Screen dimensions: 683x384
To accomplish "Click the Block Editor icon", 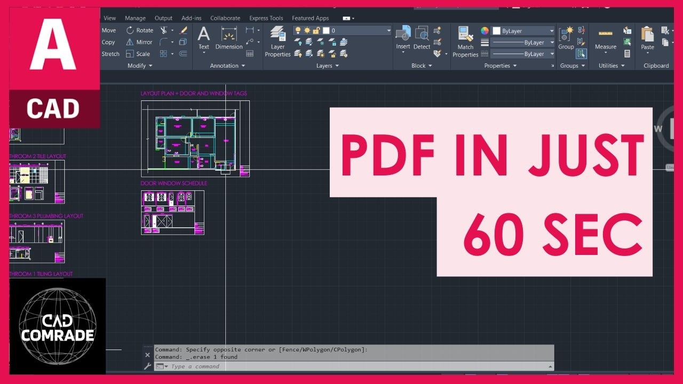I will (x=437, y=42).
